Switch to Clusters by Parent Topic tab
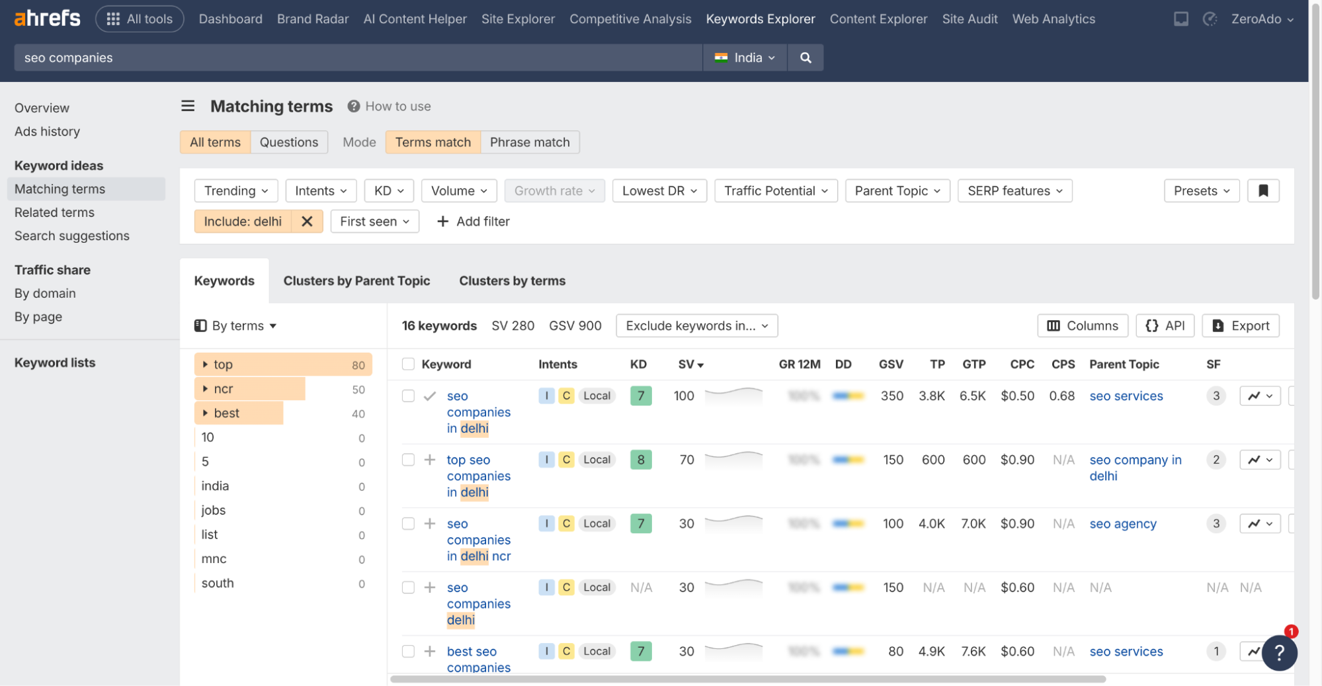Viewport: 1322px width, 686px height. (356, 281)
